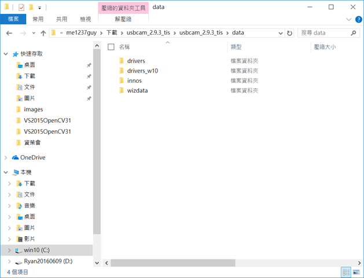Go up one folder level
This screenshot has height=278, width=364.
(43, 33)
